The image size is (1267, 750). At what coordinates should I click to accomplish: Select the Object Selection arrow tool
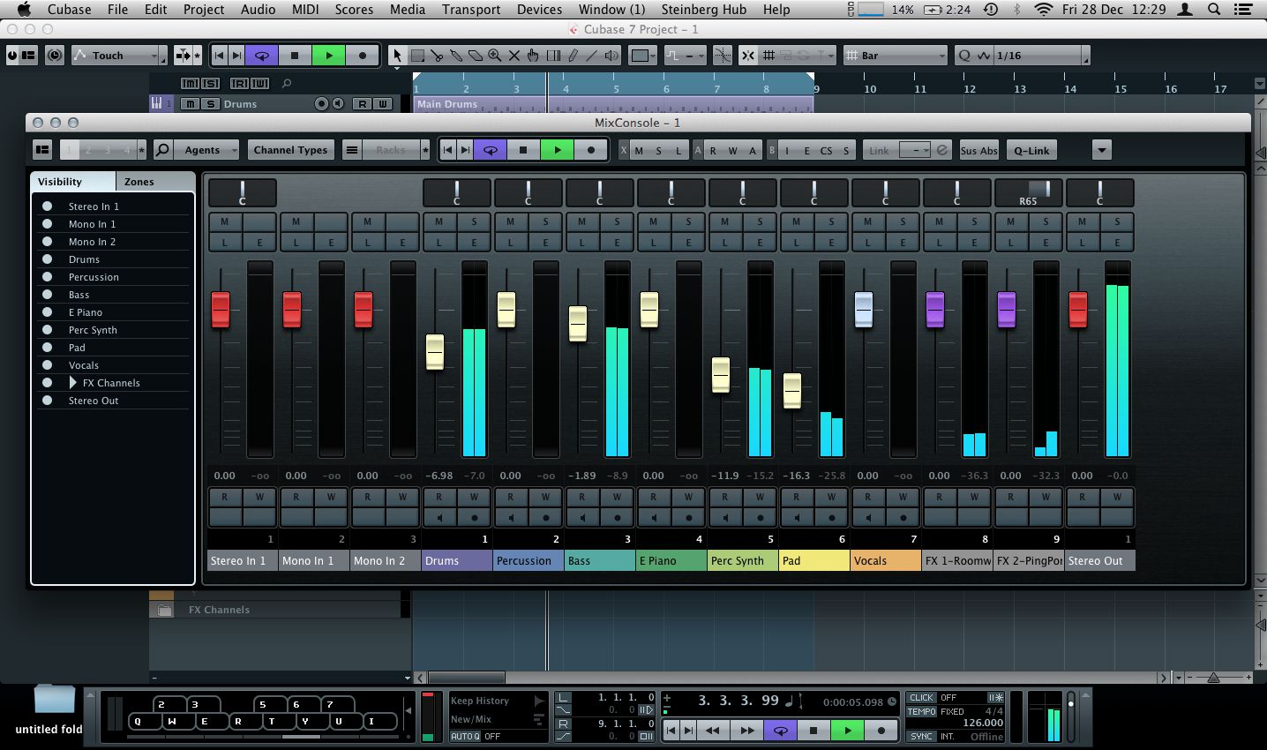[397, 56]
